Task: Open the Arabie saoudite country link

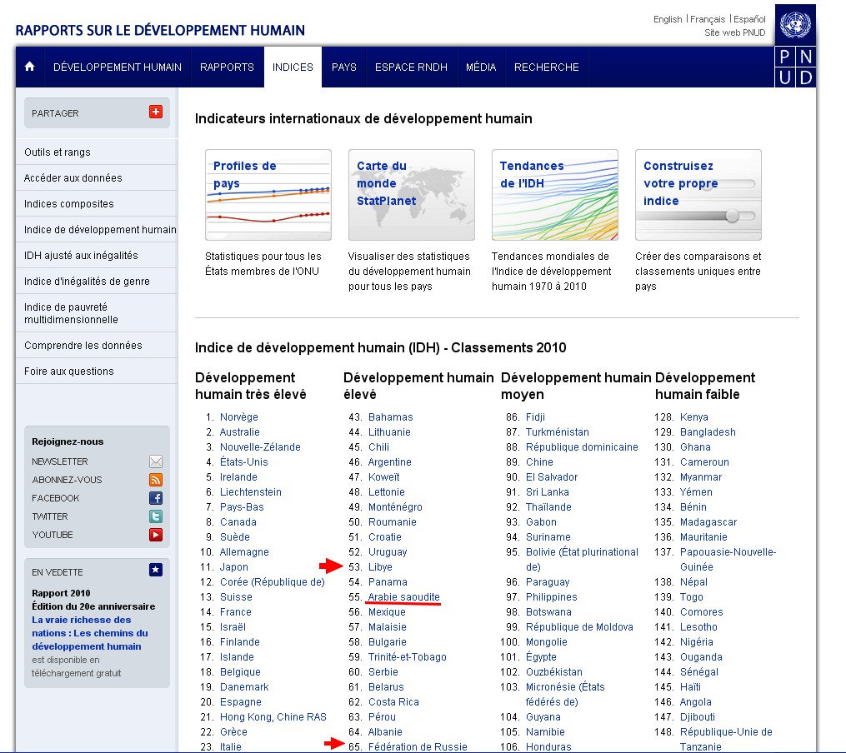Action: point(404,597)
